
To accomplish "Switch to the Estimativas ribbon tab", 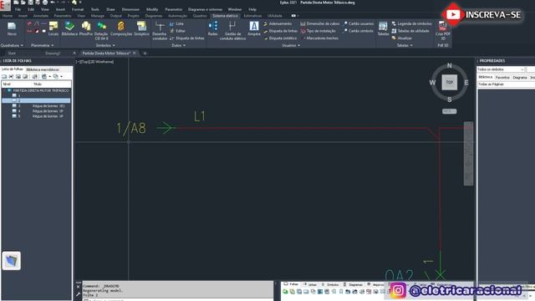I will [252, 16].
